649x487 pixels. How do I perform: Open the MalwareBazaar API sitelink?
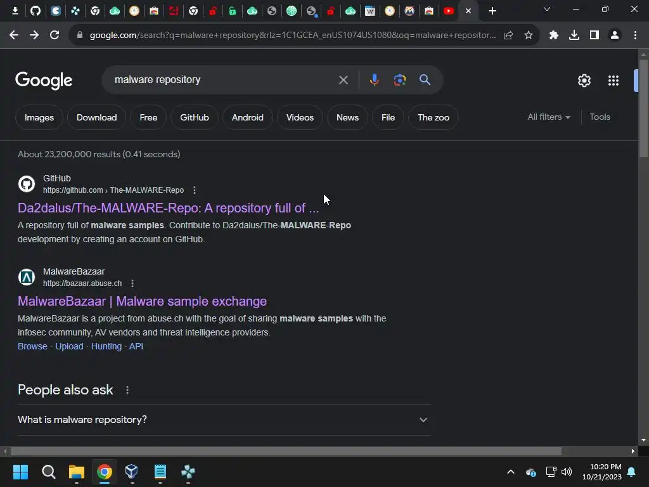[x=136, y=346]
